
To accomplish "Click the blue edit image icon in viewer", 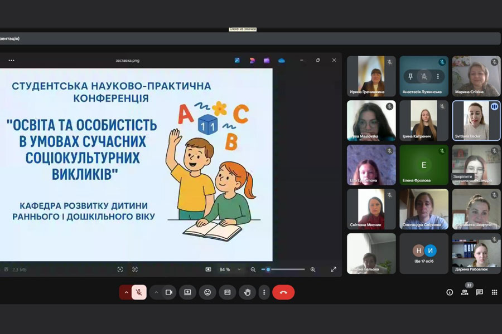I will tap(237, 60).
